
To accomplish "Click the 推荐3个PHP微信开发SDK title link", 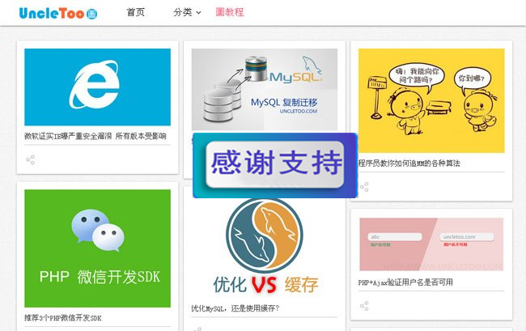I will click(x=63, y=317).
